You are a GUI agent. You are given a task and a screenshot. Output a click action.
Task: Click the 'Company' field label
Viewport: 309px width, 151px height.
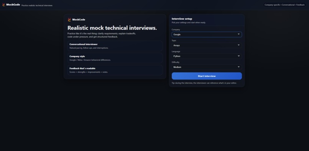pyautogui.click(x=176, y=30)
